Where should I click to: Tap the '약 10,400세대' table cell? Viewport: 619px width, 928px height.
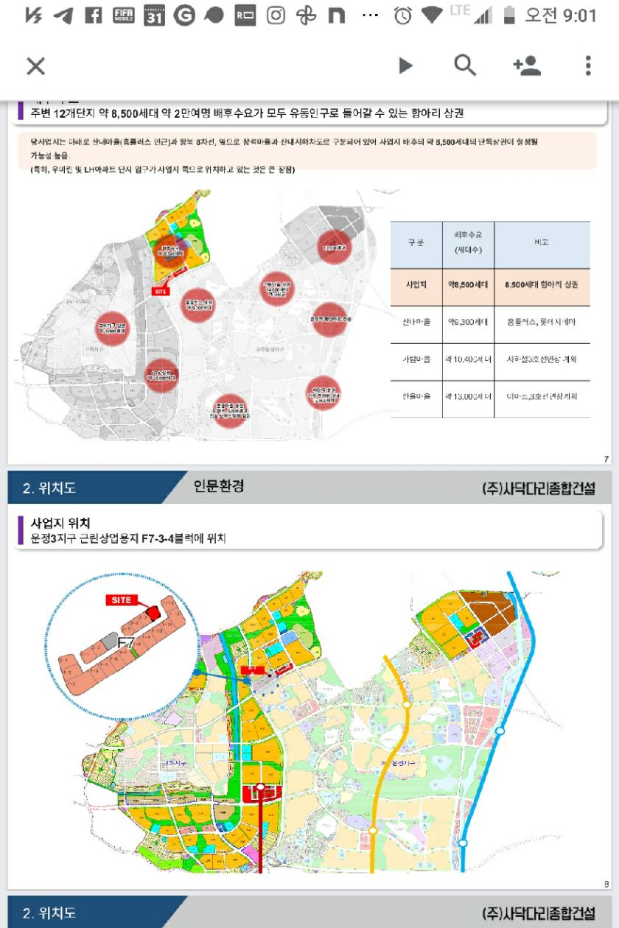pos(468,362)
